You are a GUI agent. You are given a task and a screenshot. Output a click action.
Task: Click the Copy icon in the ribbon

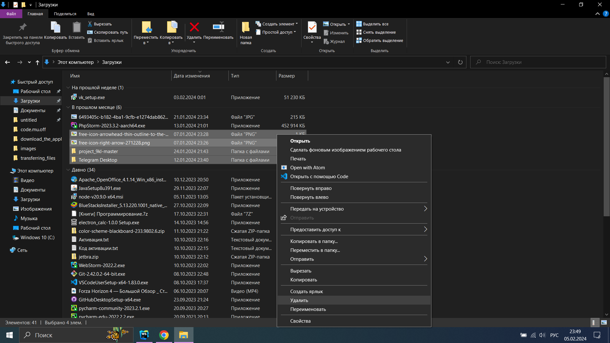(x=56, y=27)
